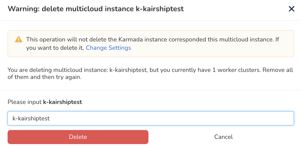Select the yellow Karmada warning banner
The height and width of the screenshot is (148, 301).
click(x=151, y=44)
